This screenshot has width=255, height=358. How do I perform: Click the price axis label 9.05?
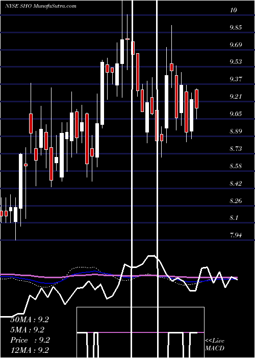(x=236, y=114)
